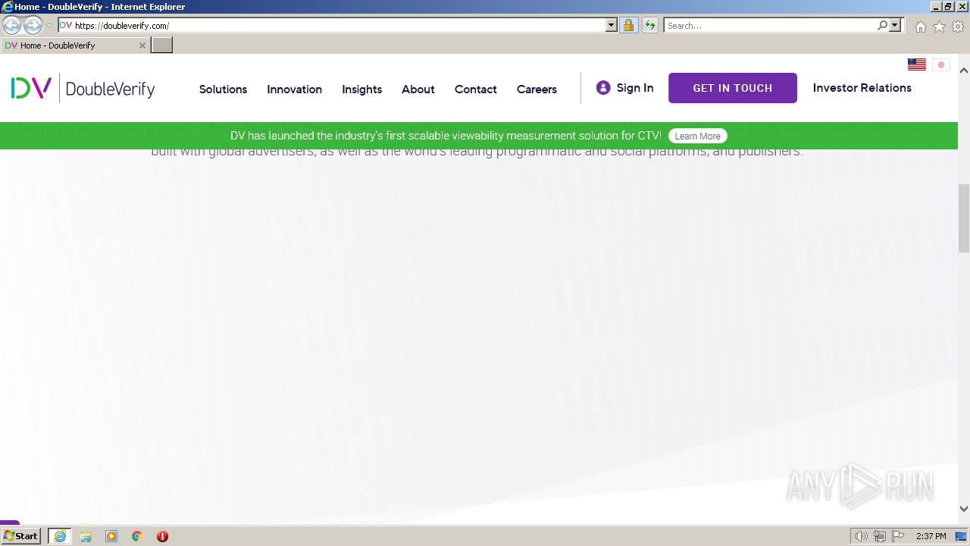
Task: Open the Tools gear icon
Action: (958, 27)
